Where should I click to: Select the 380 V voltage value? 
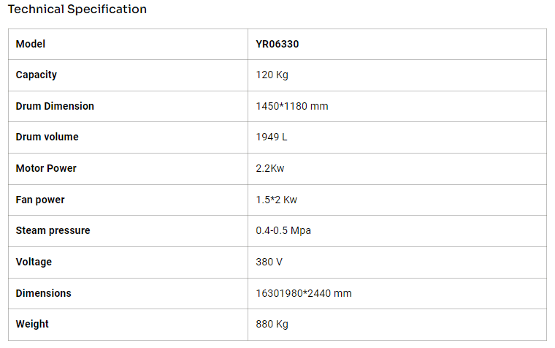tap(269, 262)
